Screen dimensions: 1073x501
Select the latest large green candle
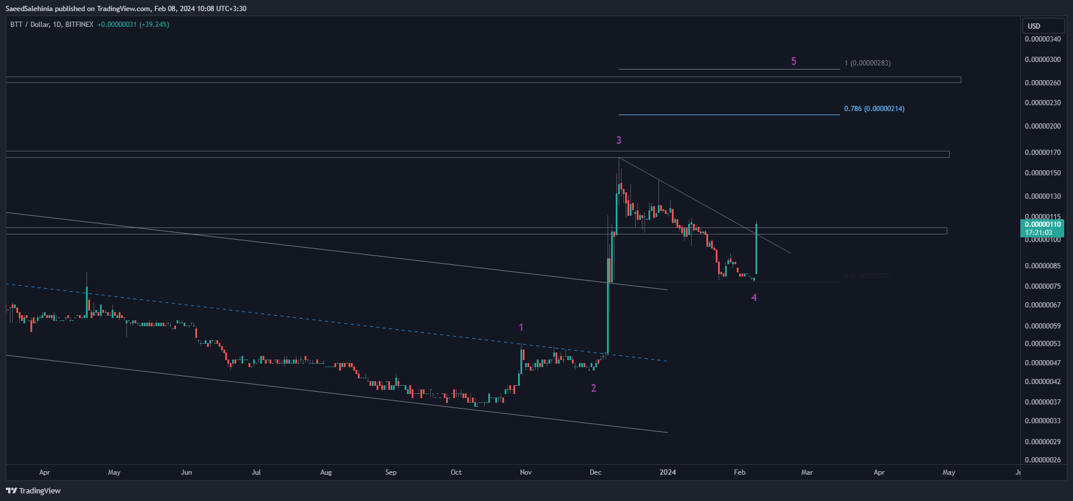coord(757,248)
